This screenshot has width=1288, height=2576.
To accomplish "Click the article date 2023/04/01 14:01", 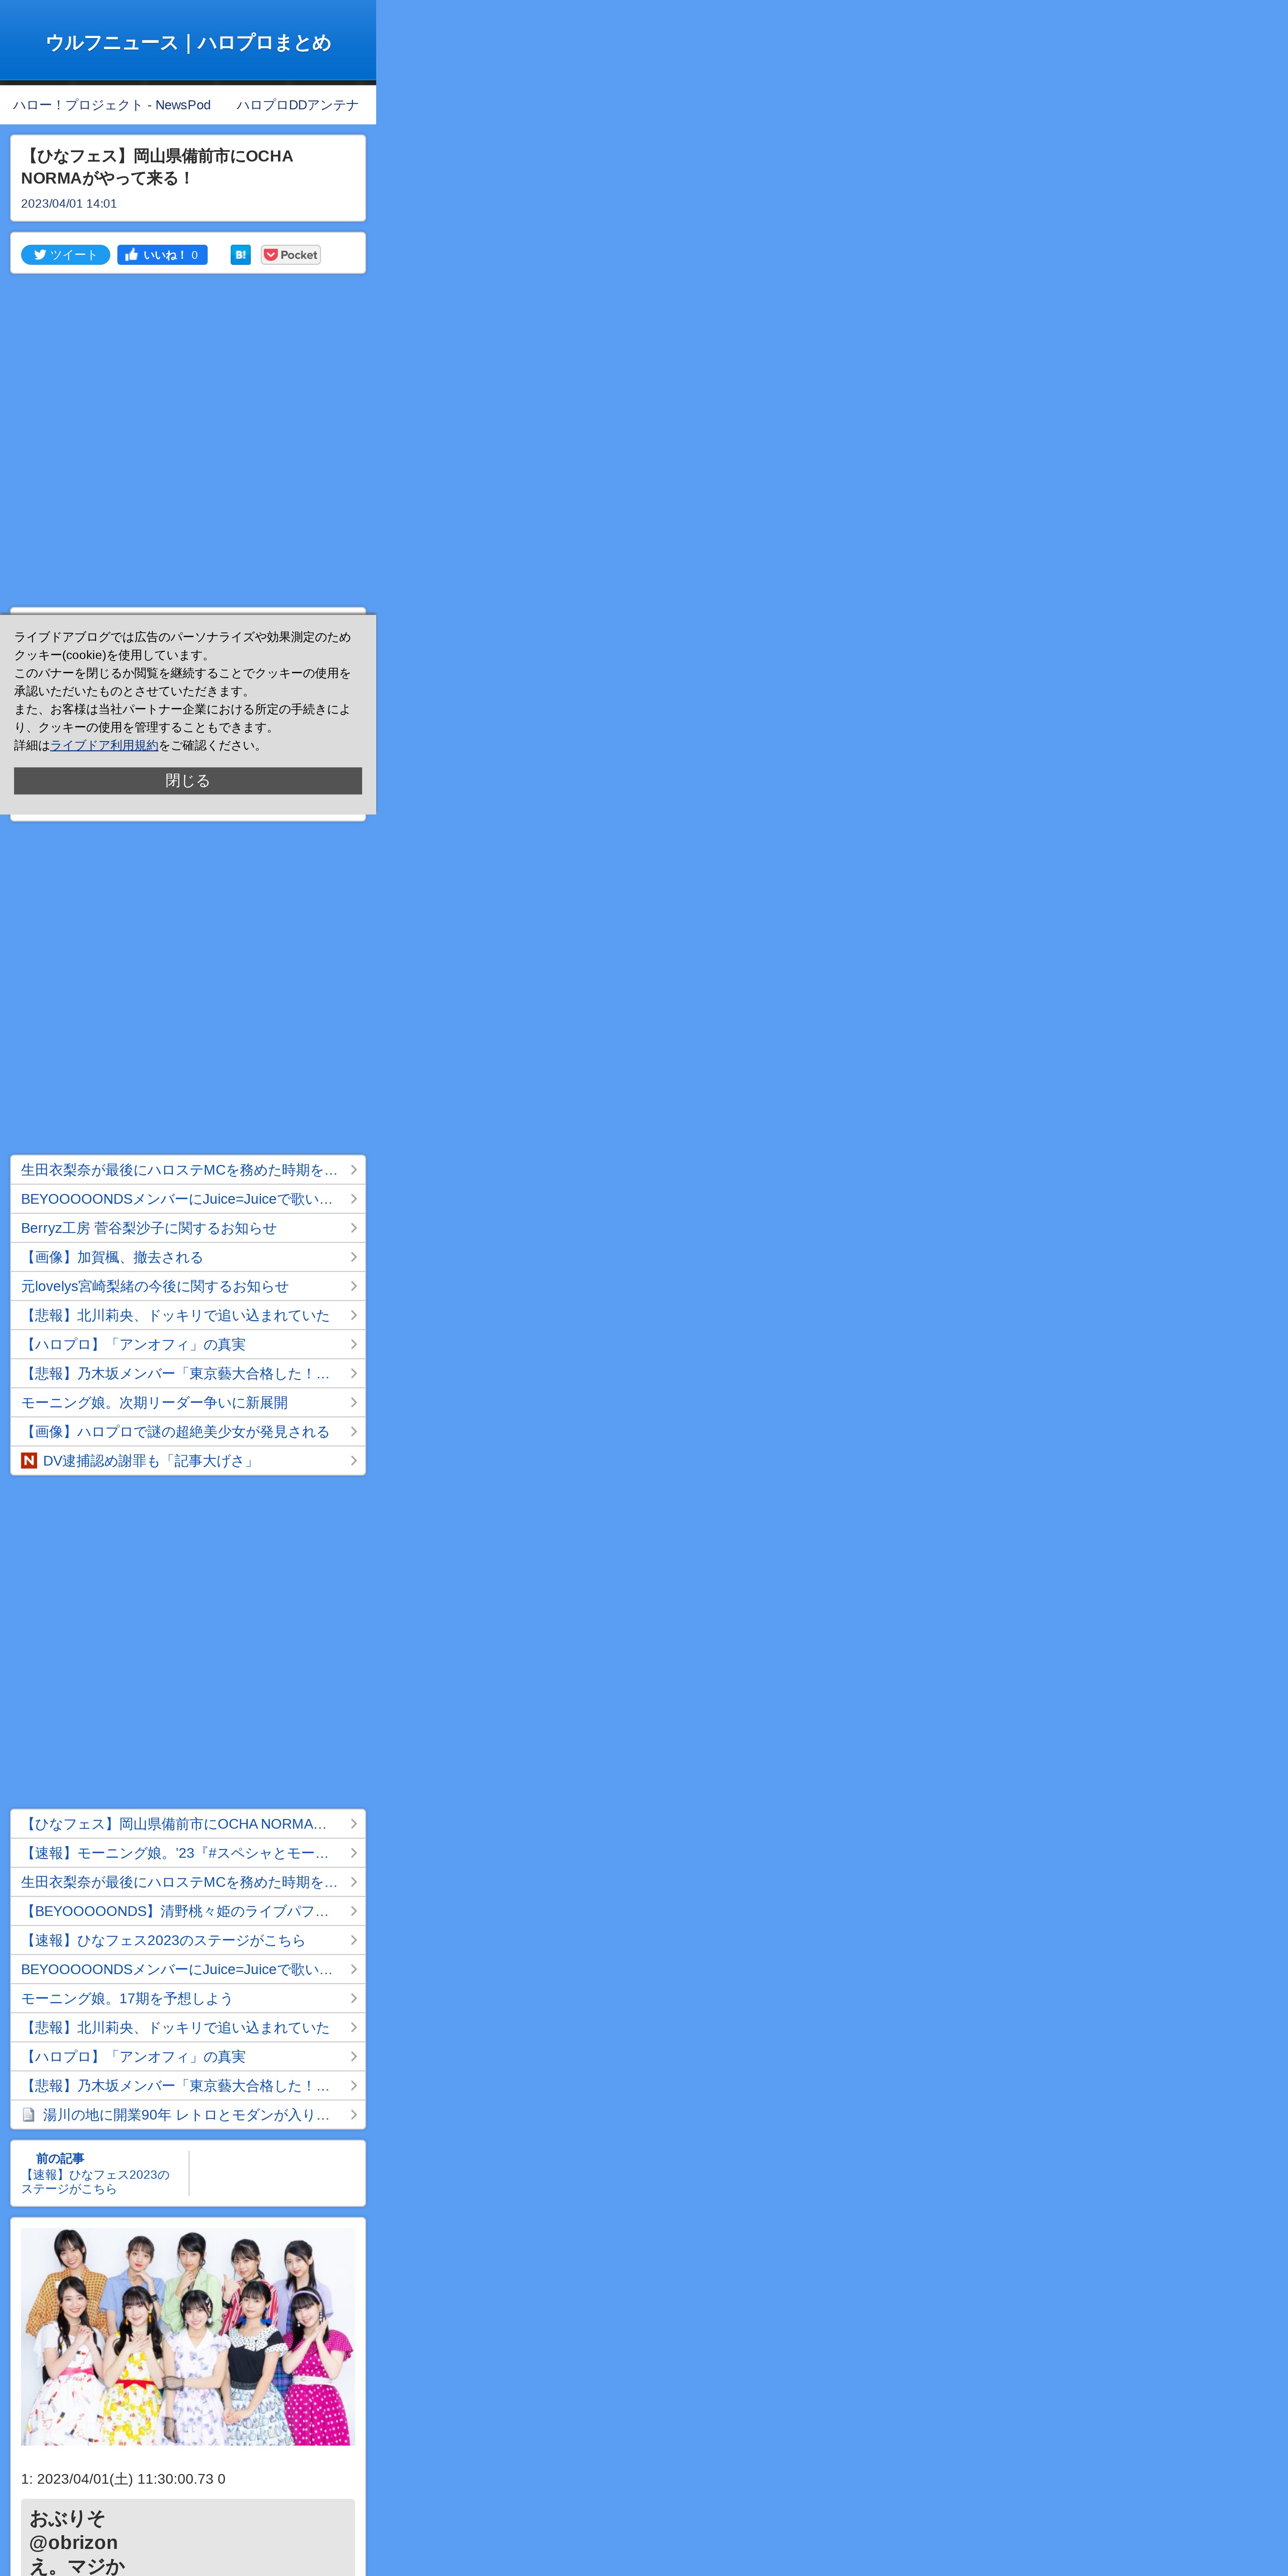I will point(69,204).
